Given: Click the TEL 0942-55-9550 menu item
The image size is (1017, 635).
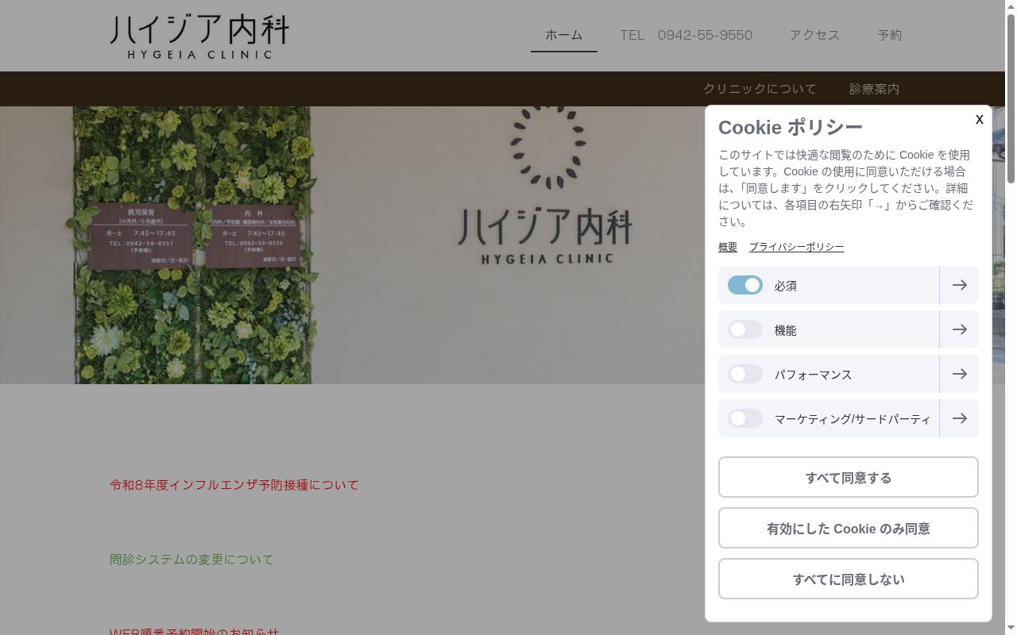Looking at the screenshot, I should 686,35.
